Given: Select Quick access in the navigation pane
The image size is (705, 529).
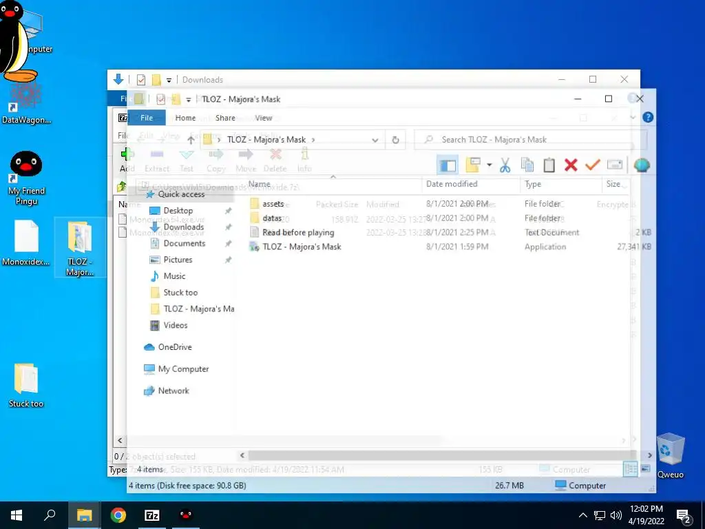Looking at the screenshot, I should point(181,194).
